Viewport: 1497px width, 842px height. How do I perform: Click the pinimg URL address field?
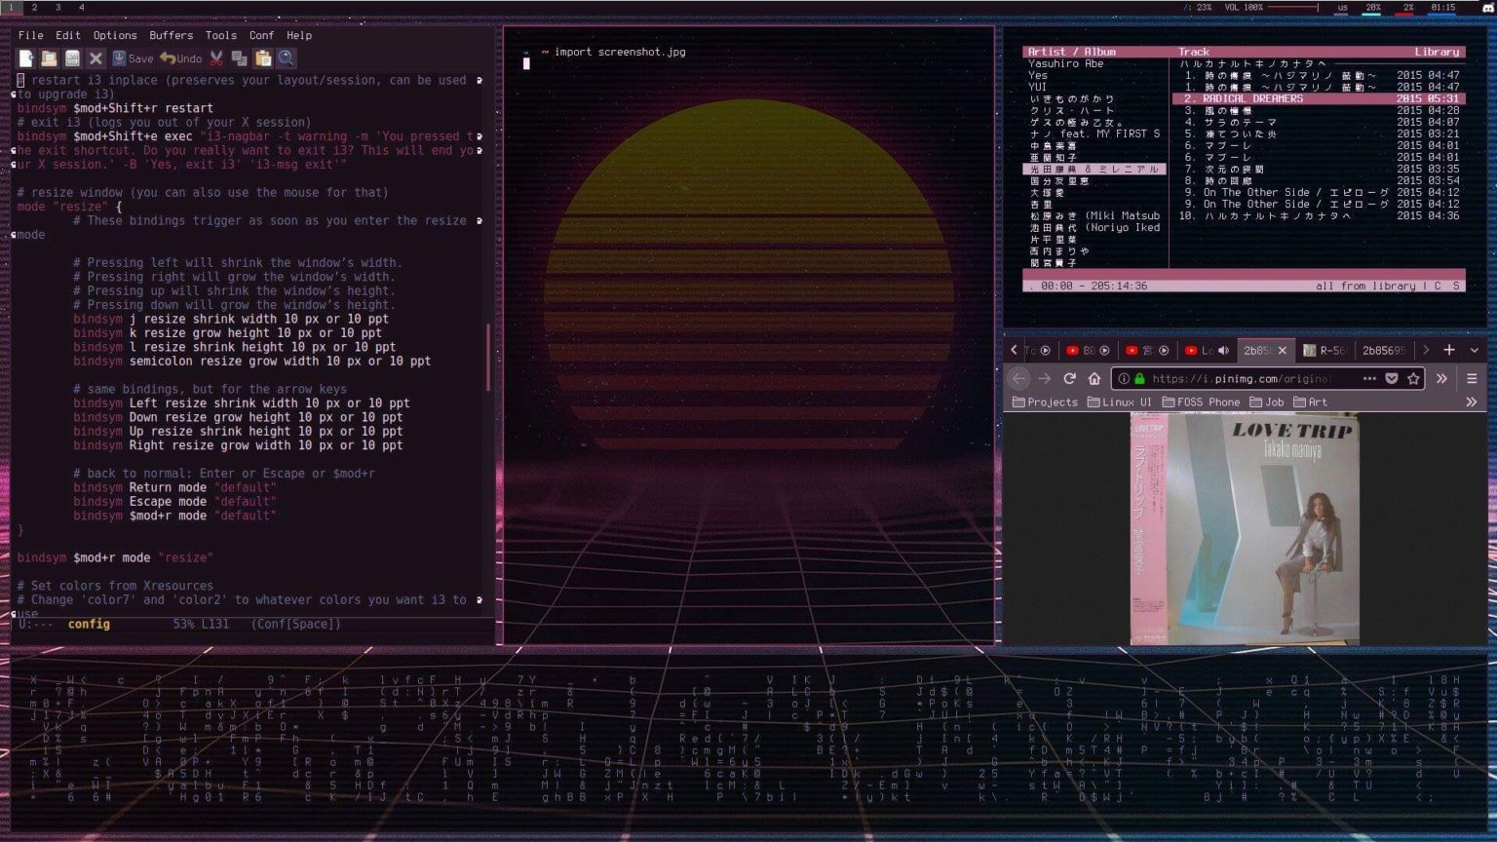[x=1242, y=378]
